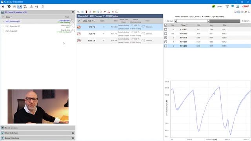The width and height of the screenshot is (251, 141).
Task: Toggle the select-all laps checkbox in header
Action: tap(166, 25)
